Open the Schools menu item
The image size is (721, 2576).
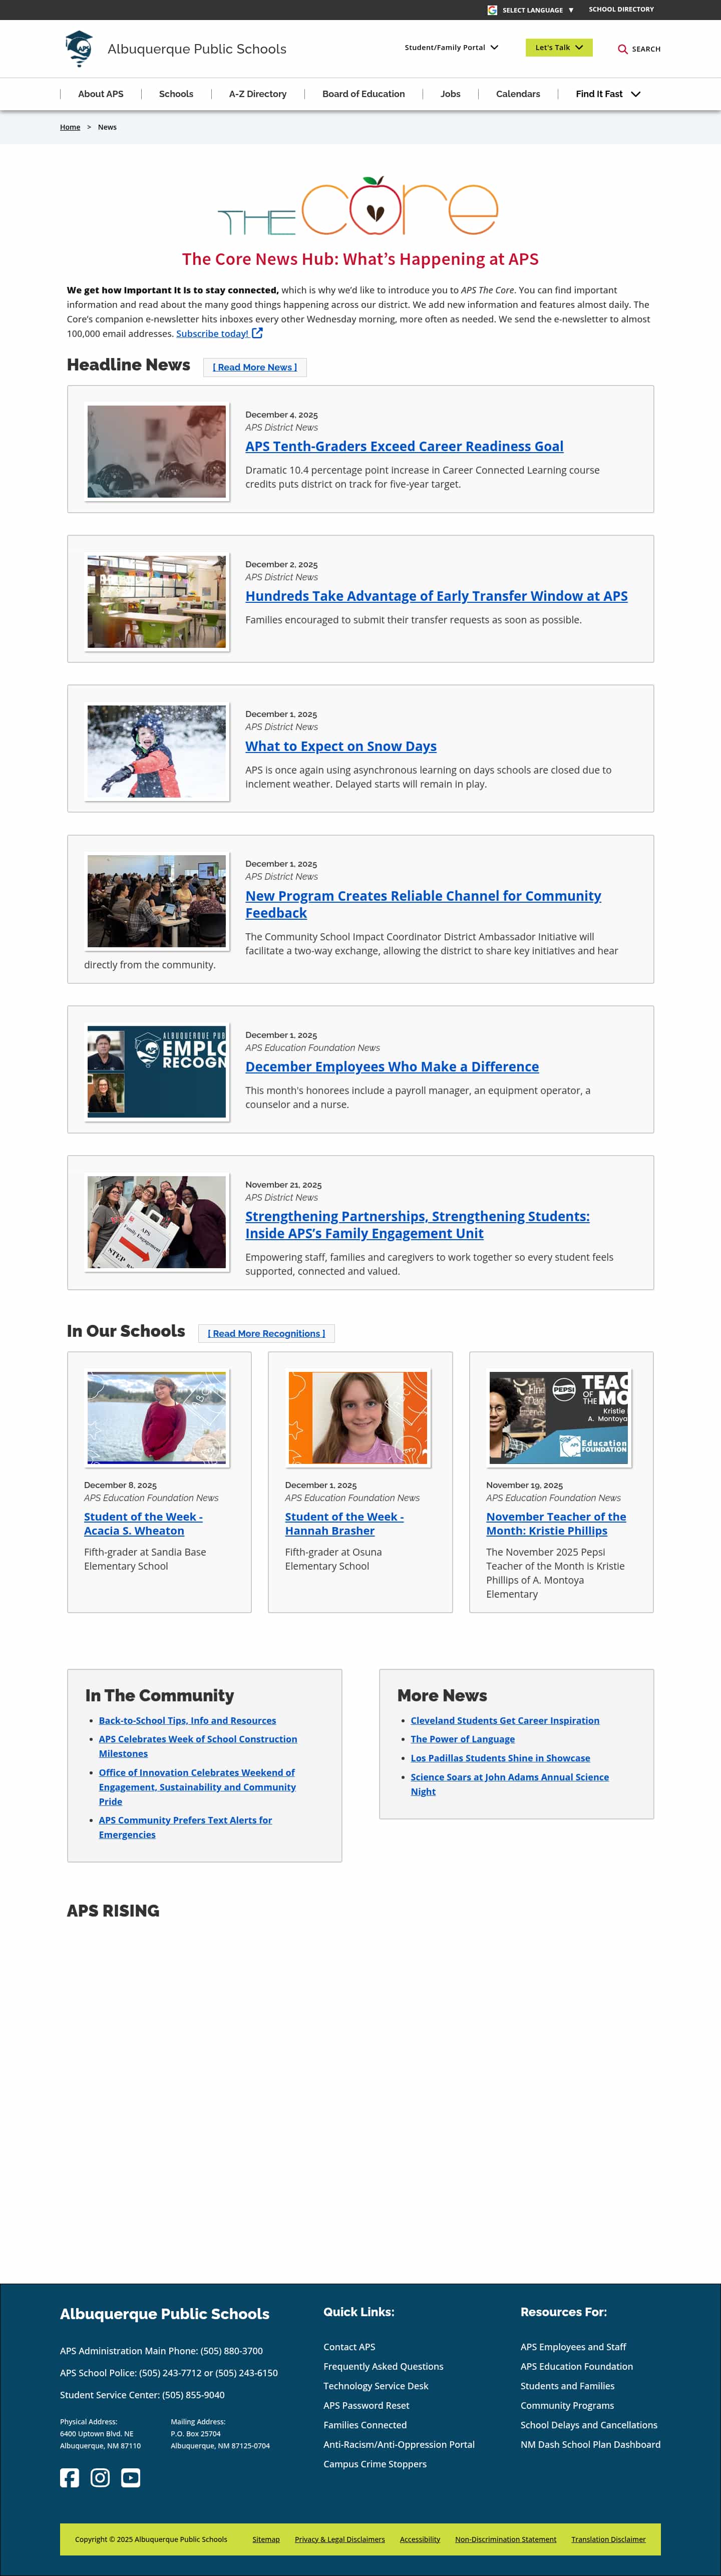[x=176, y=94]
